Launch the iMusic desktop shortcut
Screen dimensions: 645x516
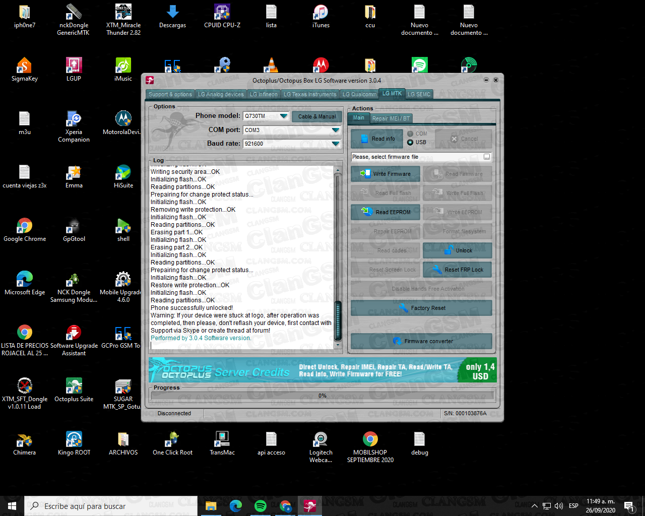coord(123,70)
